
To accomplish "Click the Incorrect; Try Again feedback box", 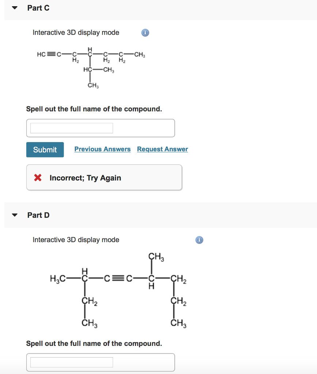I will 104,178.
